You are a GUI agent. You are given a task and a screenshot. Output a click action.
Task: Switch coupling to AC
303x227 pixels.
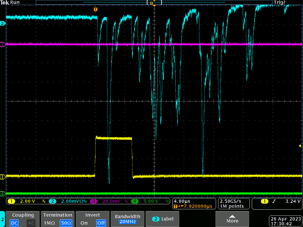(31, 223)
